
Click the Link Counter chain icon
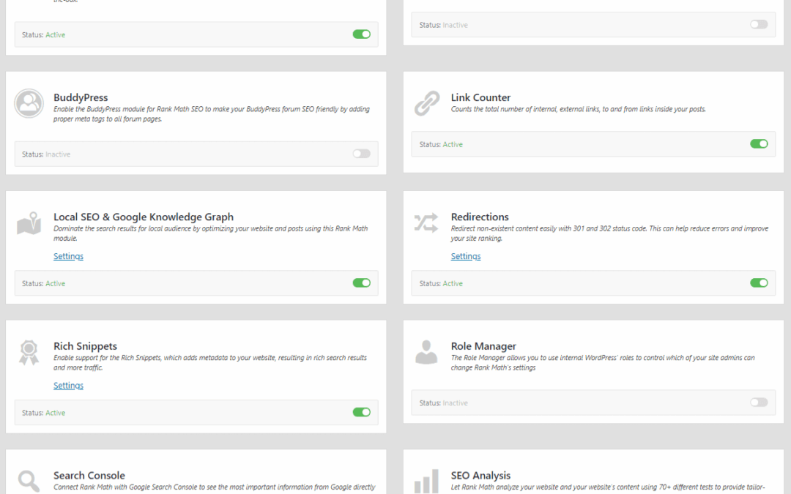427,103
